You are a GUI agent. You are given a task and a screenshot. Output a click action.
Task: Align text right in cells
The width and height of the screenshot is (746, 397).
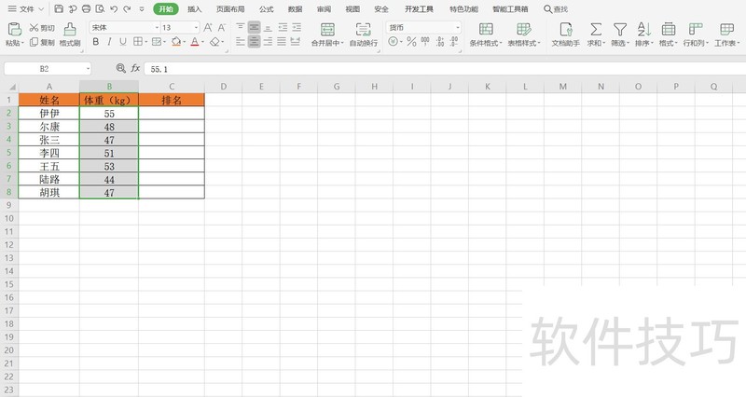click(268, 42)
